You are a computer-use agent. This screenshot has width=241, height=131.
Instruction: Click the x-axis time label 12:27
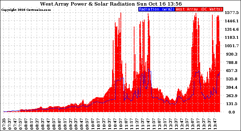170,124
